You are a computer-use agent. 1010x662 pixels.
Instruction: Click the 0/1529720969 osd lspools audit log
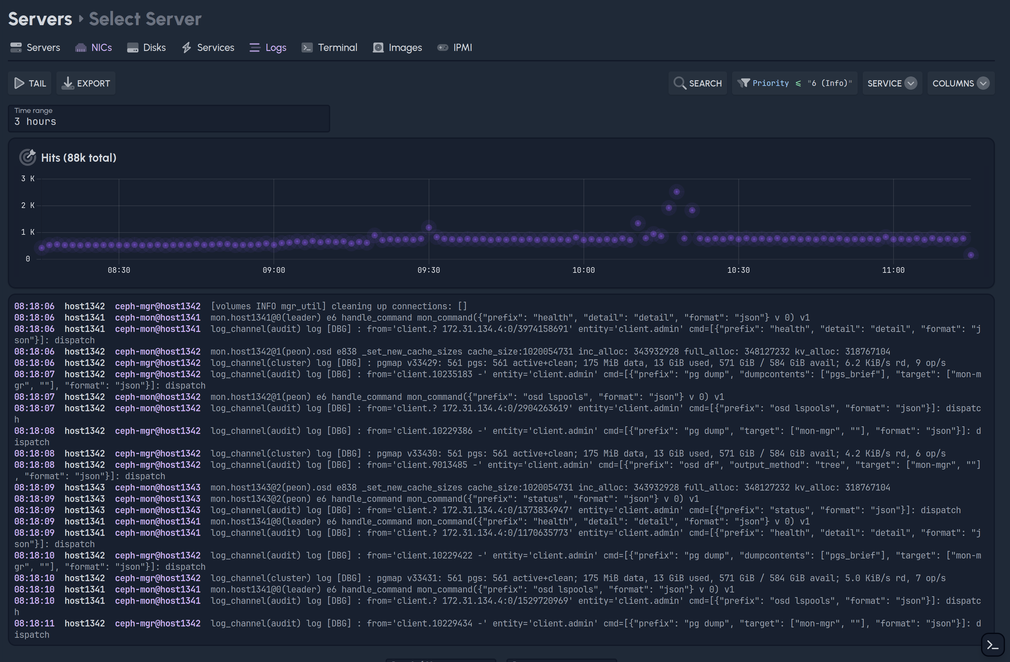point(498,606)
